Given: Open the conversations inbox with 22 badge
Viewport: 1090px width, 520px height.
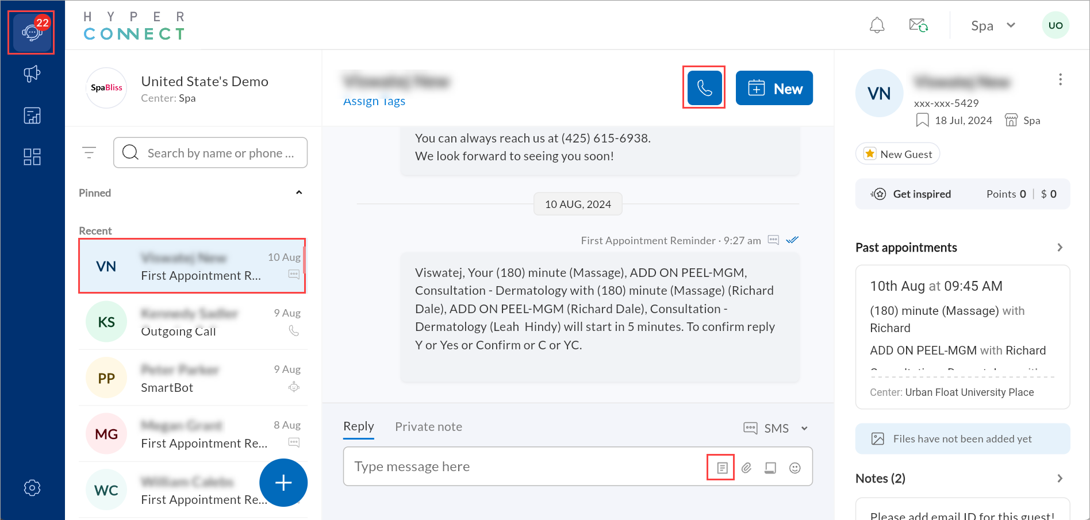Looking at the screenshot, I should tap(32, 33).
